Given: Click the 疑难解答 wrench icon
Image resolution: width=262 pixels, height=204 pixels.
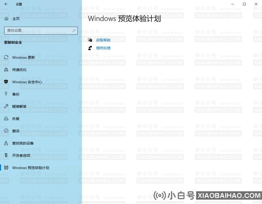Looking at the screenshot, I should pos(6,106).
